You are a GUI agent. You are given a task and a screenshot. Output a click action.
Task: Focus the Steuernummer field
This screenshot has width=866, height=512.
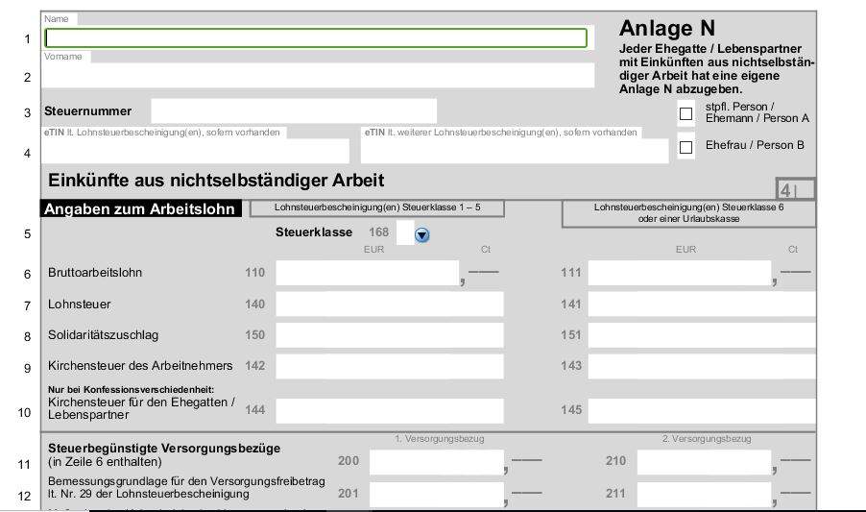click(293, 111)
